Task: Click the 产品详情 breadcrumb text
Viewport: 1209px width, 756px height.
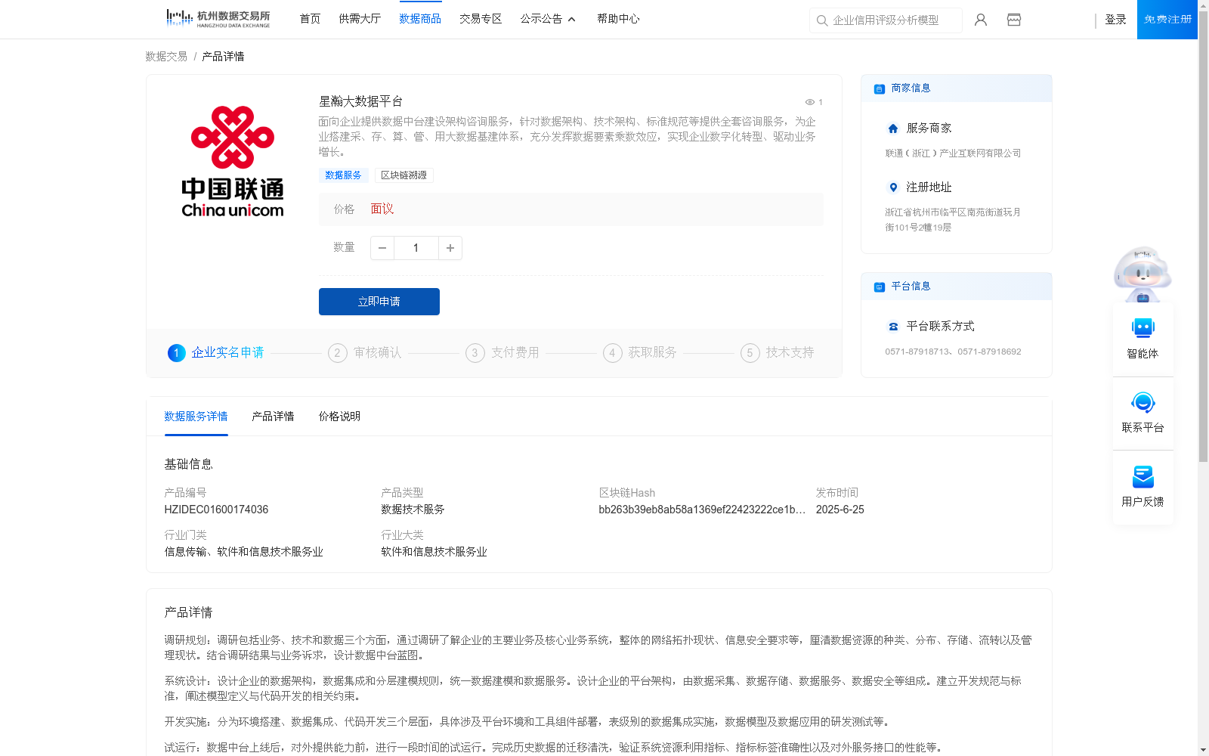Action: [223, 57]
